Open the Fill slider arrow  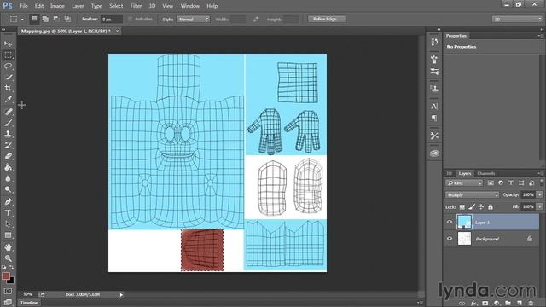coord(540,206)
